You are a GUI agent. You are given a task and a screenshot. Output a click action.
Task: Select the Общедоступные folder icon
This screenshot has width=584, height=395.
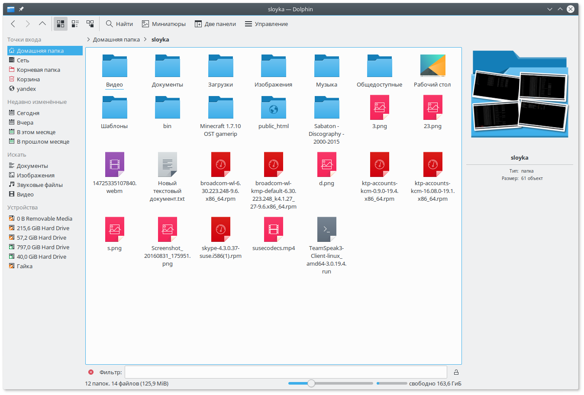pyautogui.click(x=380, y=66)
